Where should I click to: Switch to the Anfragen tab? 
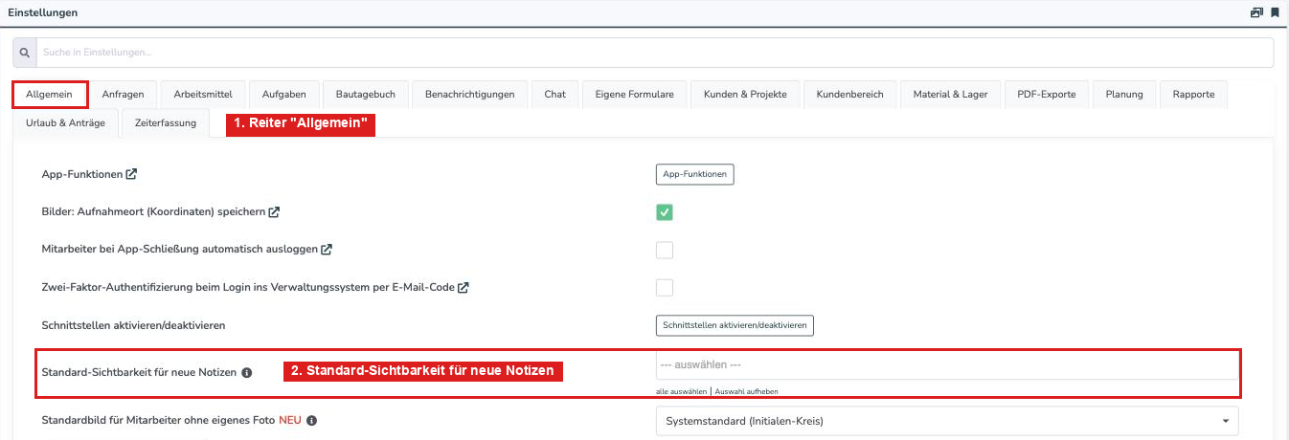coord(123,95)
